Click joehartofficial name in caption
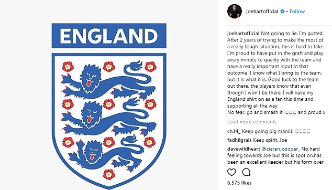Screen dimensions: 332x190 (244, 34)
